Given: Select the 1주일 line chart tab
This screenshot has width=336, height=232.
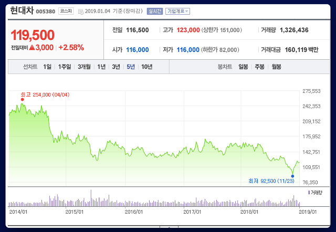Looking at the screenshot, I should click(65, 67).
